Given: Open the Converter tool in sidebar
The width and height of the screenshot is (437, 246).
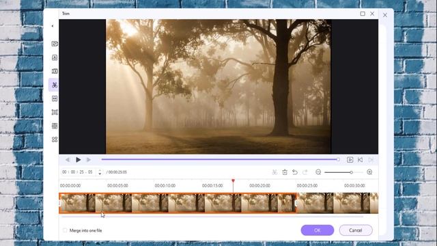Looking at the screenshot, I should click(x=55, y=44).
